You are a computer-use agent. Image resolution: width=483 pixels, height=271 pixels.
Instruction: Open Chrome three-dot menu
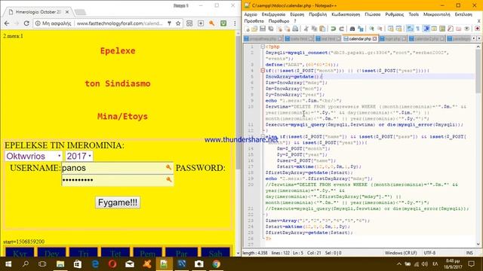235,23
